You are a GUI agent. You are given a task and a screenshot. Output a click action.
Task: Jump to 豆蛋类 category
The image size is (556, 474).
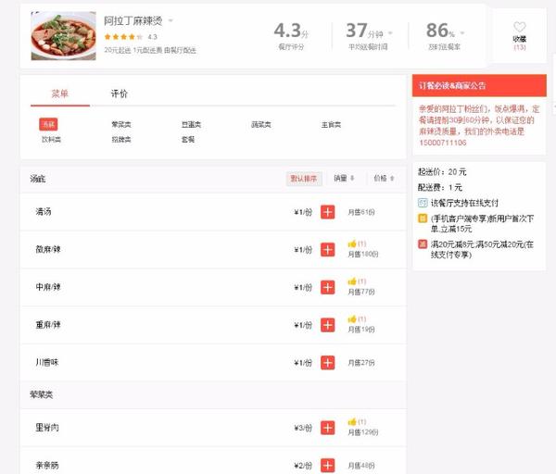tap(191, 125)
